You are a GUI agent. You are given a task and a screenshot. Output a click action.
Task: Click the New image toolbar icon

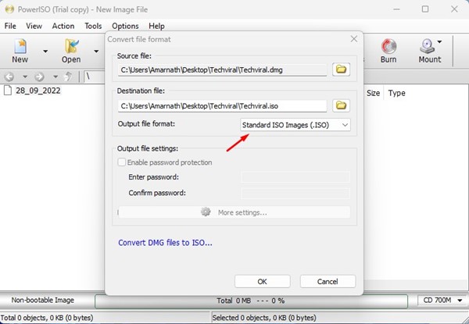(x=20, y=51)
